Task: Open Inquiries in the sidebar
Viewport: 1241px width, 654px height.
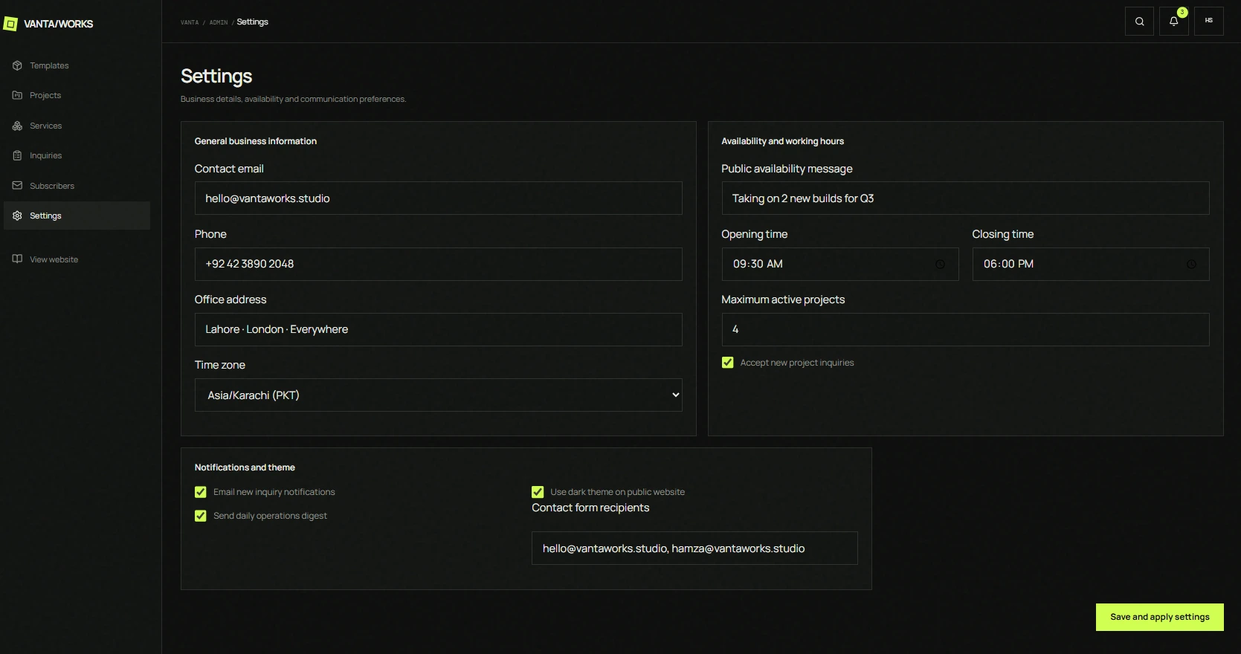Action: click(77, 155)
